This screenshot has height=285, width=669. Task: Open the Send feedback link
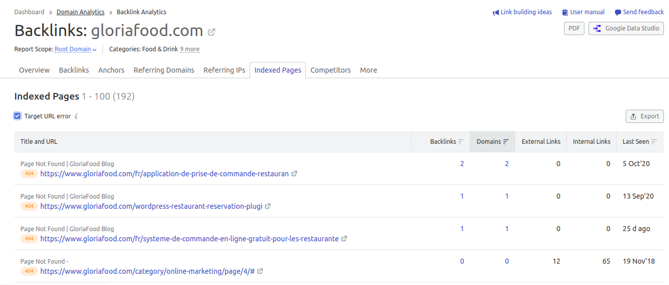point(644,12)
